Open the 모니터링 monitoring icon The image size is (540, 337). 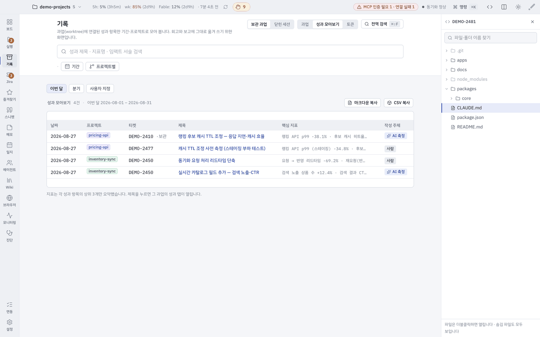pos(9,219)
